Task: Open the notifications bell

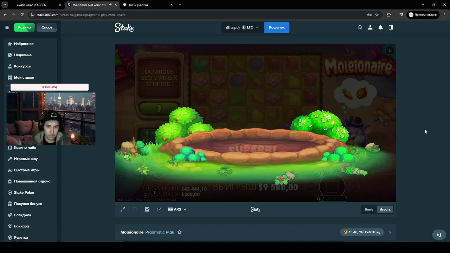Action: click(380, 27)
